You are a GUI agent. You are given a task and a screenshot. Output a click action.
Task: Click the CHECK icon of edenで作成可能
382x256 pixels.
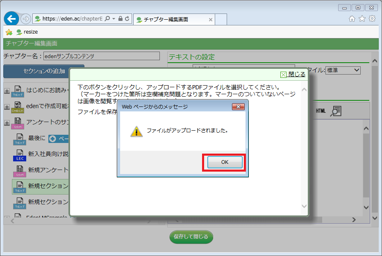pos(18,107)
